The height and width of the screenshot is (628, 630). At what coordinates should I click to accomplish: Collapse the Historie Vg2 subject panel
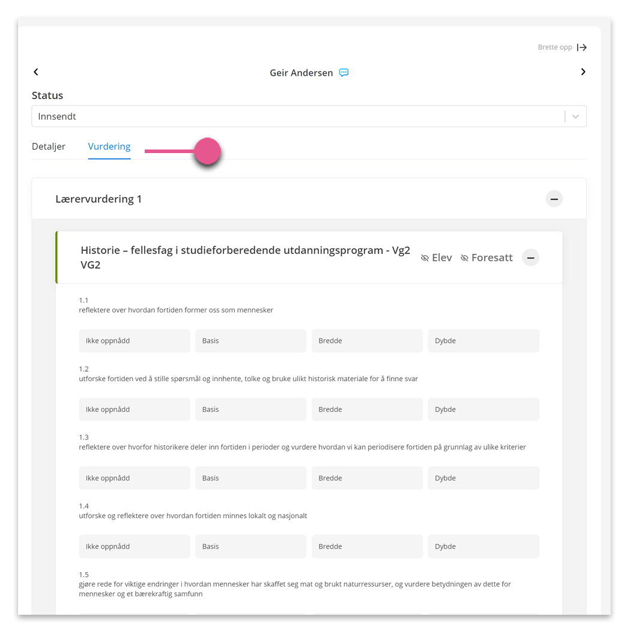point(530,258)
